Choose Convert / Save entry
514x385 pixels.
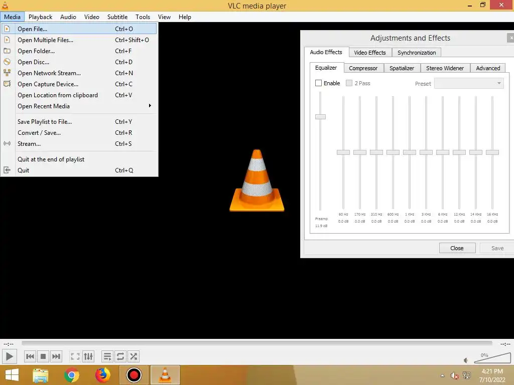tap(79, 132)
